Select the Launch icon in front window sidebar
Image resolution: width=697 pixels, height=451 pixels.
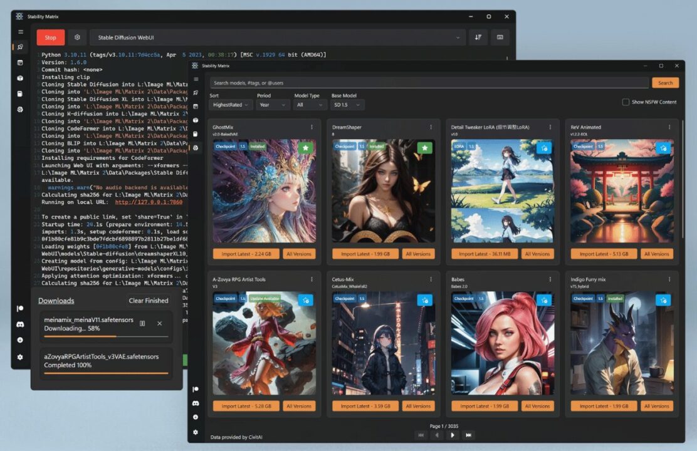tap(196, 93)
